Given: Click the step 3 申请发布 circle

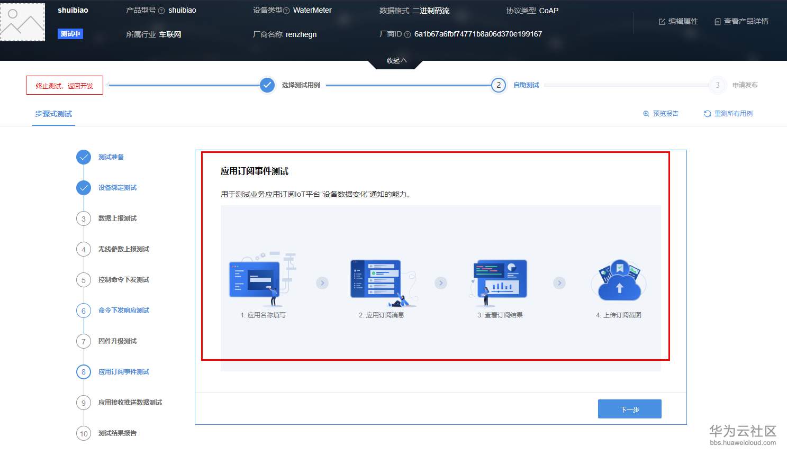Looking at the screenshot, I should (x=718, y=85).
